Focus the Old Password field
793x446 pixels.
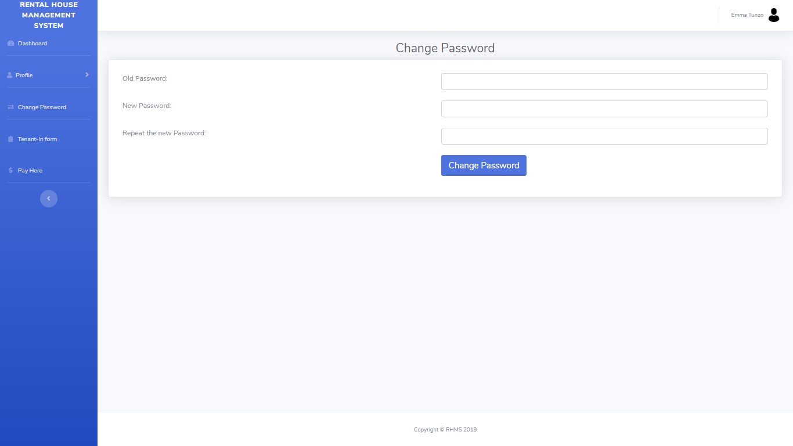604,82
